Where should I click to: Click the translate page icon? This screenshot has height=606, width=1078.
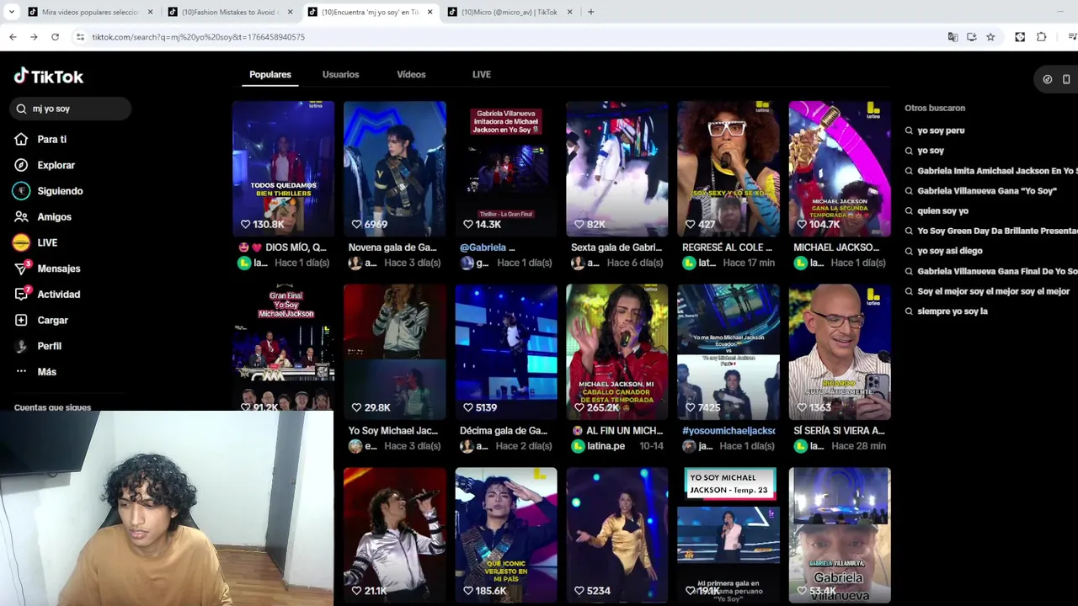(x=953, y=37)
